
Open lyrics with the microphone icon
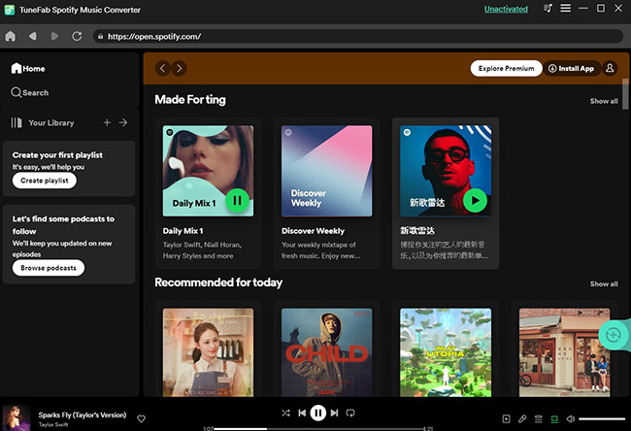522,419
